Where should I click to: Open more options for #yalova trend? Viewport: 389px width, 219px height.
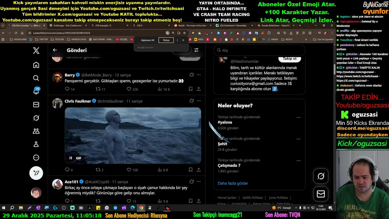(x=298, y=117)
